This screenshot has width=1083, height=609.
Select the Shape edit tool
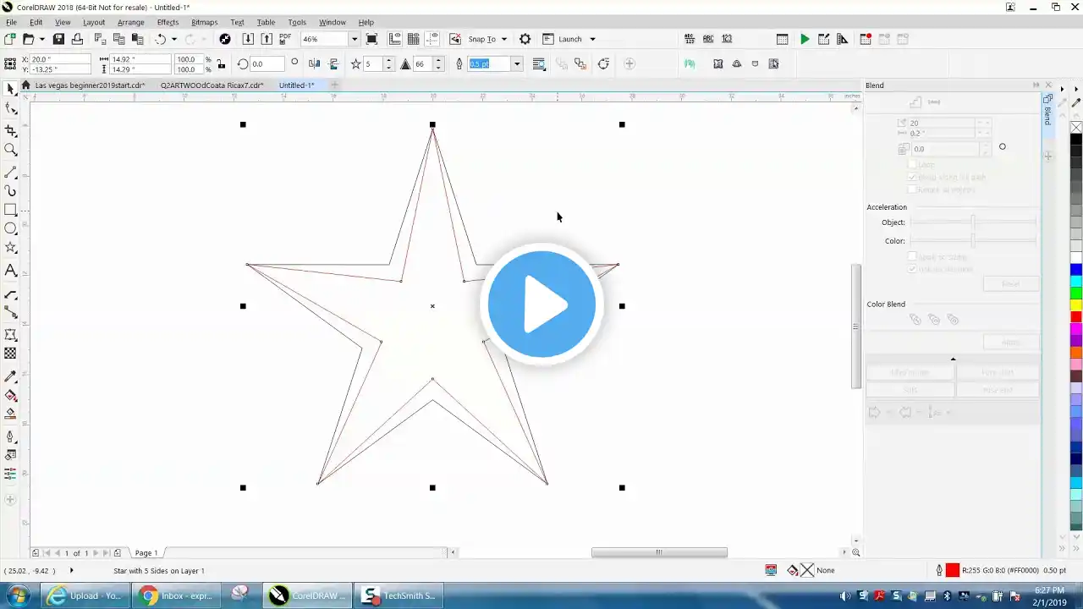[10, 109]
